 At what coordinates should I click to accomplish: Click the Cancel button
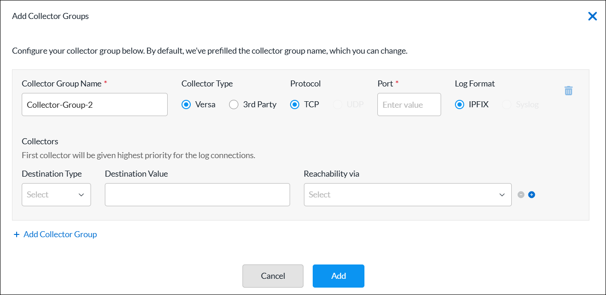point(273,276)
